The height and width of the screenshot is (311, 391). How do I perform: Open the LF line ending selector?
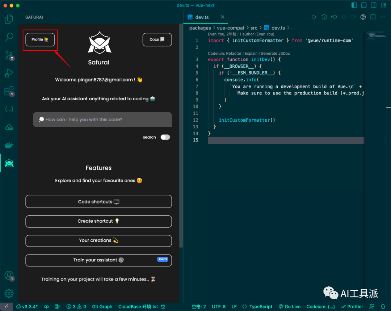pyautogui.click(x=234, y=307)
